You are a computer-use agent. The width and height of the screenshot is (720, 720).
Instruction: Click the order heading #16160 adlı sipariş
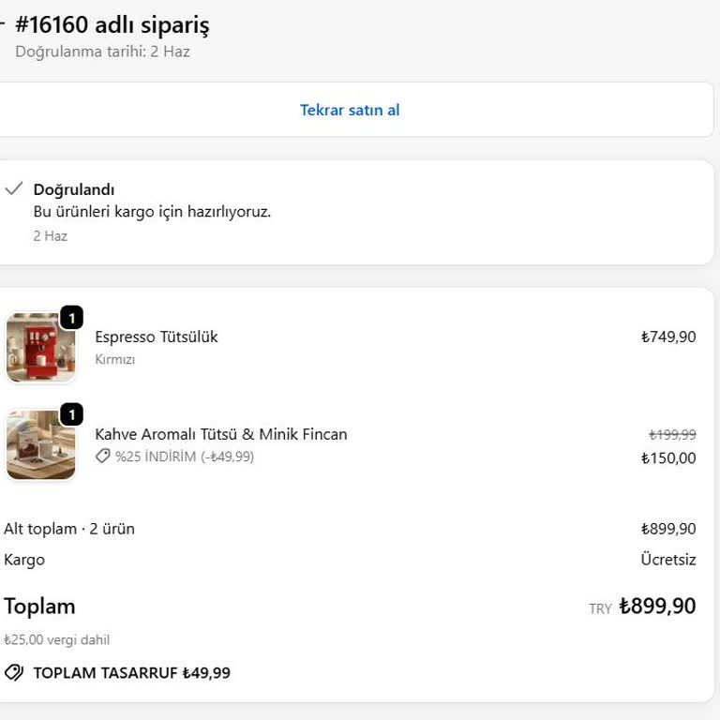[x=112, y=24]
